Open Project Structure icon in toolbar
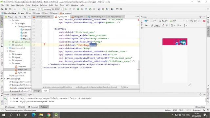 tap(112, 9)
